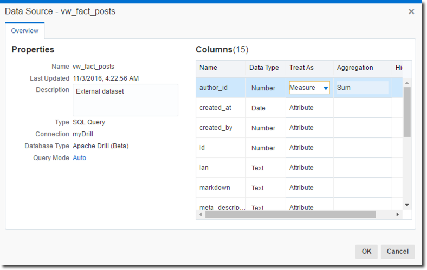Click the myDrill connection value
This screenshot has height=270, width=427.
(83, 134)
